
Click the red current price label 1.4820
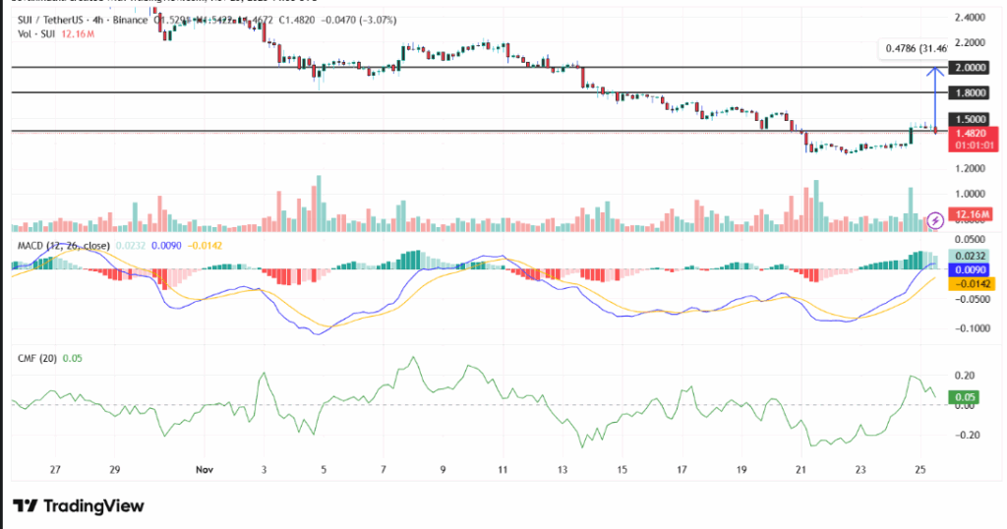point(966,132)
